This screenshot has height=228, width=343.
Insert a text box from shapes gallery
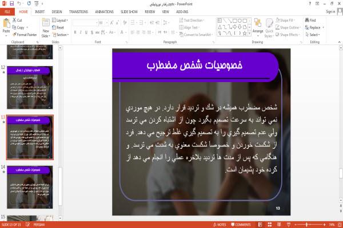click(x=220, y=21)
